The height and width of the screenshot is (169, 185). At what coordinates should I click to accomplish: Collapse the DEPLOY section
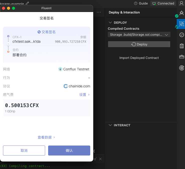110,22
